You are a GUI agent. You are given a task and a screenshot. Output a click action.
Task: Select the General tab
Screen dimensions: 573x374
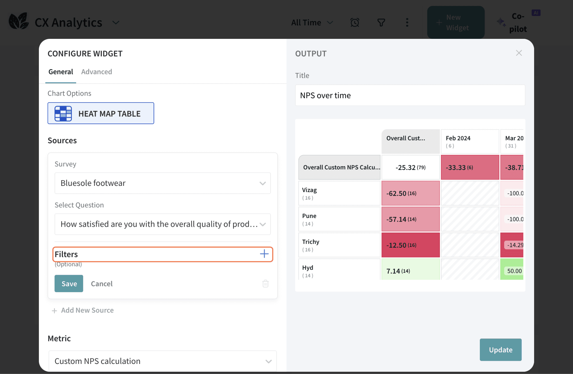point(61,72)
